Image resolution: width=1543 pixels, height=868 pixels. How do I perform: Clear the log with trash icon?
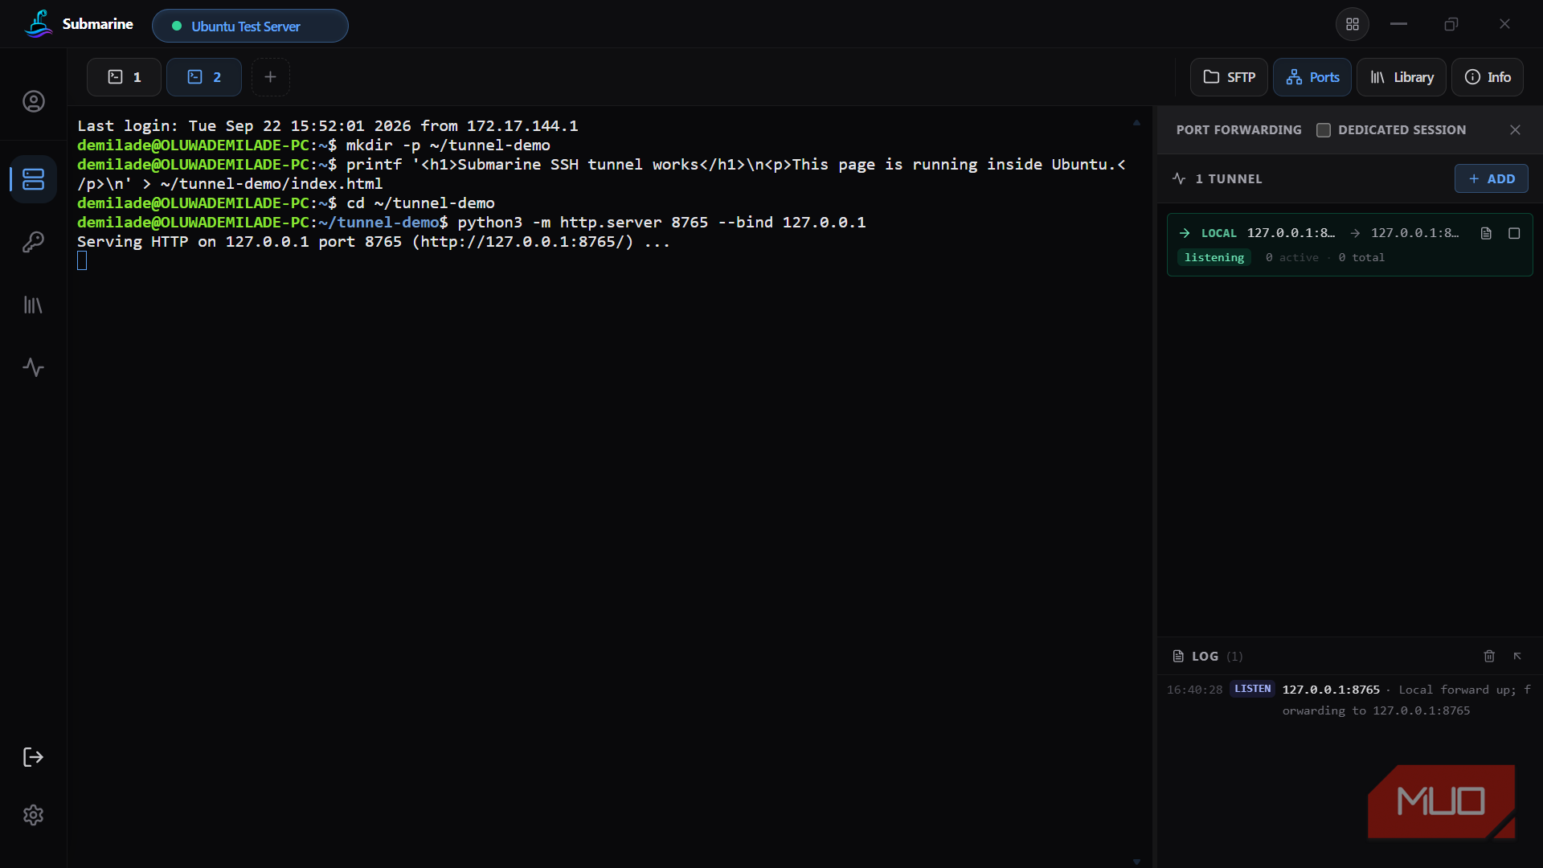click(1489, 657)
